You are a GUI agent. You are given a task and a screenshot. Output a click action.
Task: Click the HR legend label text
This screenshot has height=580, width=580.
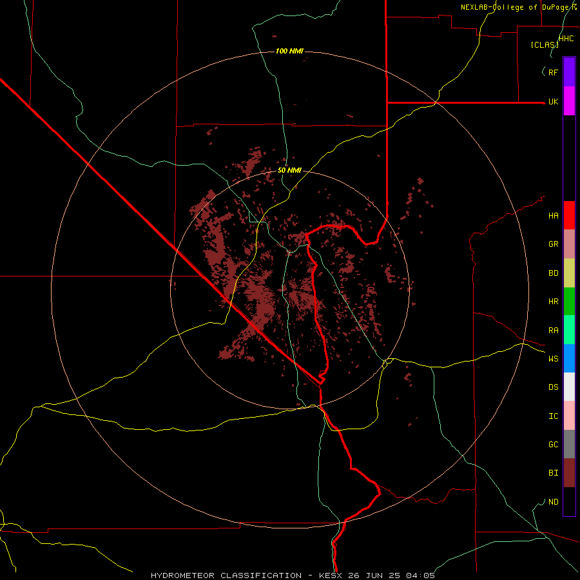553,302
